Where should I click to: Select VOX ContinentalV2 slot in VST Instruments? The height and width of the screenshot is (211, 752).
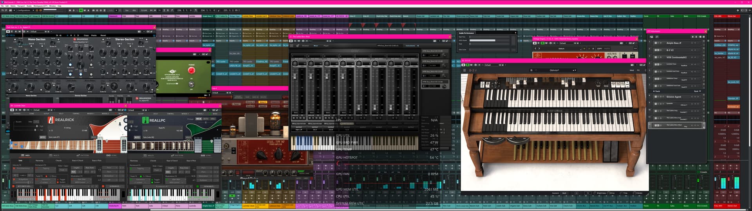676,57
